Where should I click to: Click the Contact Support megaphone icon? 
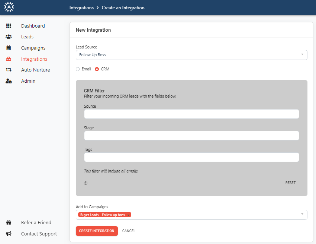click(x=9, y=234)
